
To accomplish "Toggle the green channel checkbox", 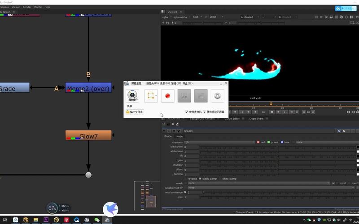I will click(x=268, y=142).
